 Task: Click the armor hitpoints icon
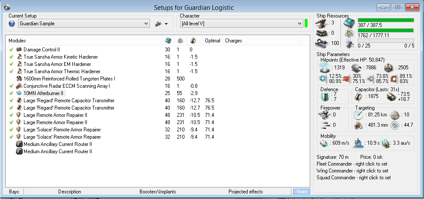pyautogui.click(x=356, y=68)
